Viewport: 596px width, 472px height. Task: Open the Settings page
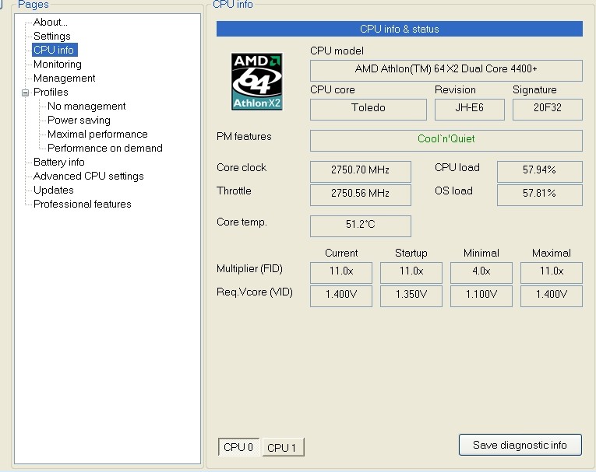(x=52, y=36)
